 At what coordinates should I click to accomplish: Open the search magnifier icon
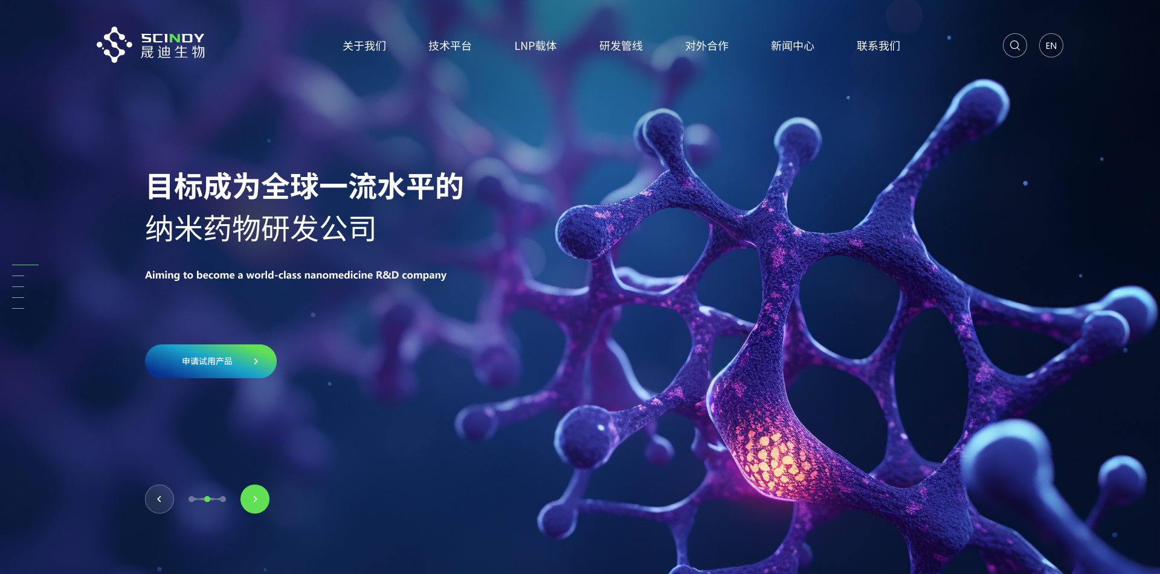click(1014, 45)
